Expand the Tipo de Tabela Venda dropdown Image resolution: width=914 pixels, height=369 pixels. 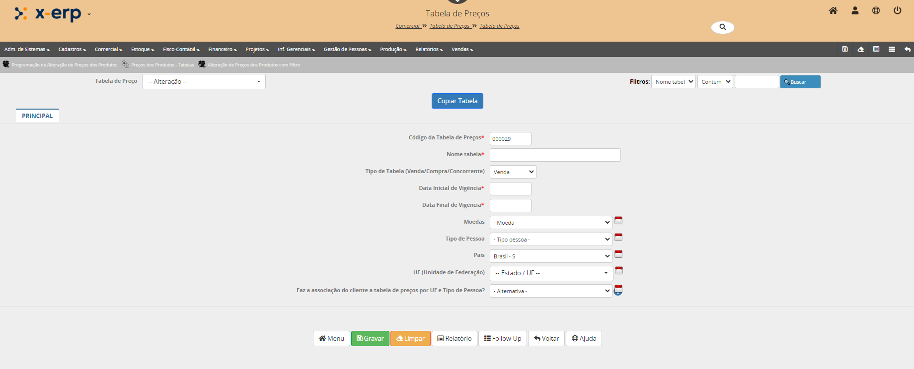coord(513,172)
